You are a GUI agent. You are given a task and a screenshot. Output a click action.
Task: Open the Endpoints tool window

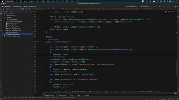(47, 97)
